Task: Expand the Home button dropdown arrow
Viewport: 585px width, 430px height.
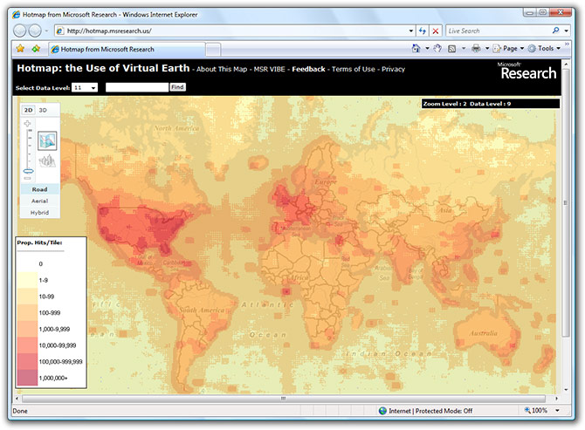Action: pyautogui.click(x=427, y=49)
